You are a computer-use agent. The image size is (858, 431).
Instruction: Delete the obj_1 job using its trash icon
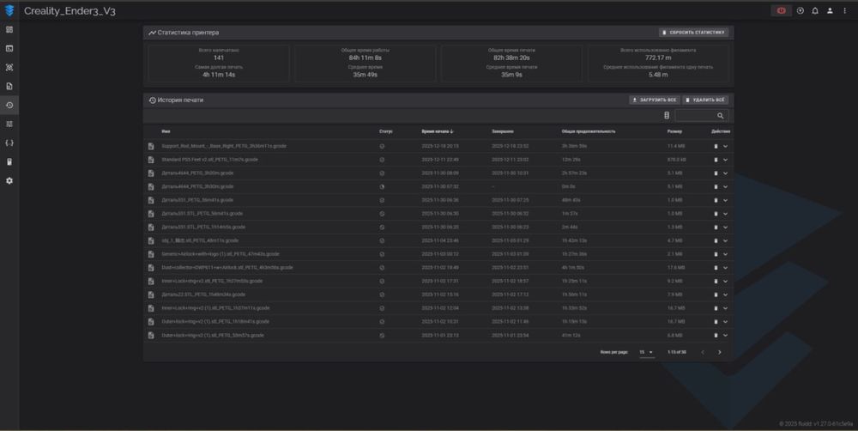coord(716,241)
